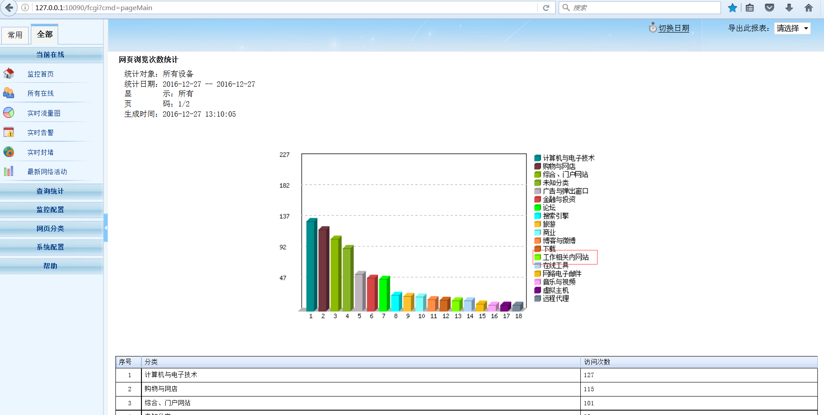Click the teal 计算机与电子技术 legend swatch
Screen dimensions: 824x415
click(x=538, y=158)
